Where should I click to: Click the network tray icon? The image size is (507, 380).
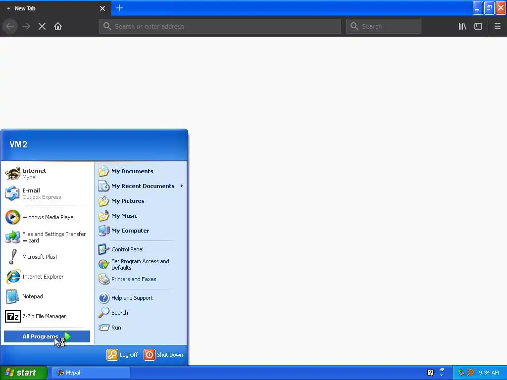coord(461,373)
